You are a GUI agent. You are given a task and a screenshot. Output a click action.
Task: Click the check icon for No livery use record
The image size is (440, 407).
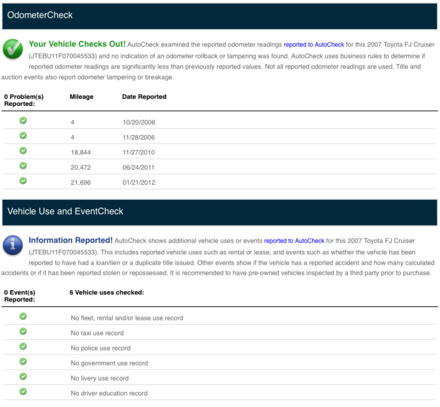[x=23, y=376]
